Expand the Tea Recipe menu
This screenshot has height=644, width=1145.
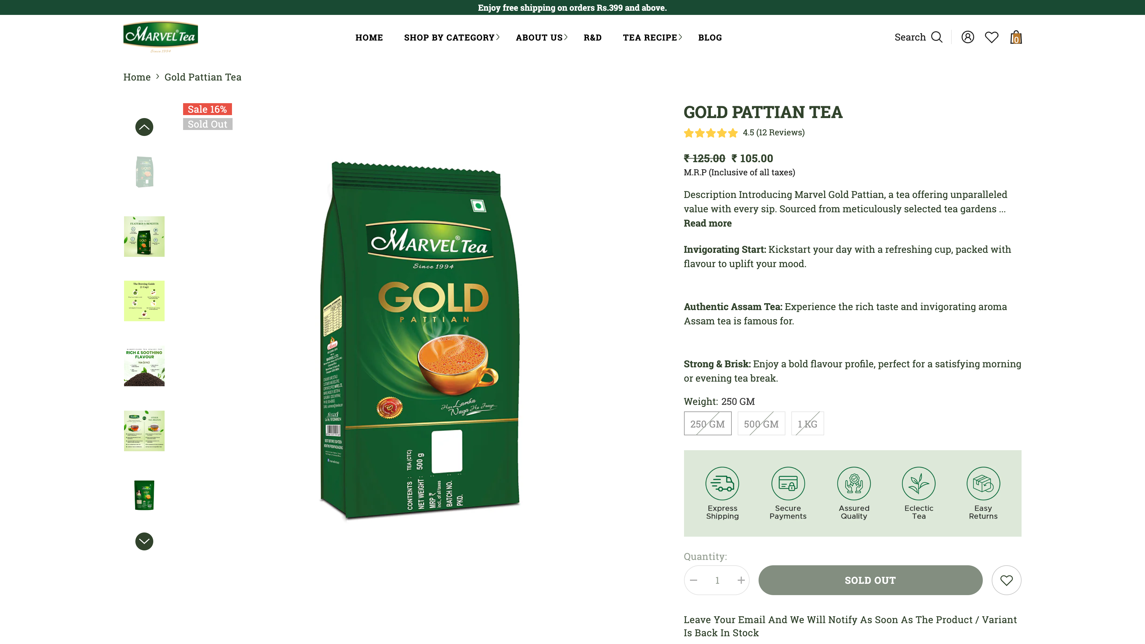652,37
